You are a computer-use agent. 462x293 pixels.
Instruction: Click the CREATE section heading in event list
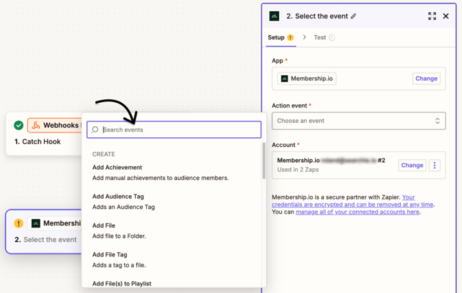click(x=103, y=154)
